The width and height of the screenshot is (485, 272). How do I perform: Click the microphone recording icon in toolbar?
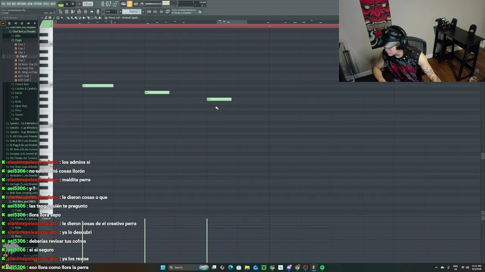pos(98,12)
